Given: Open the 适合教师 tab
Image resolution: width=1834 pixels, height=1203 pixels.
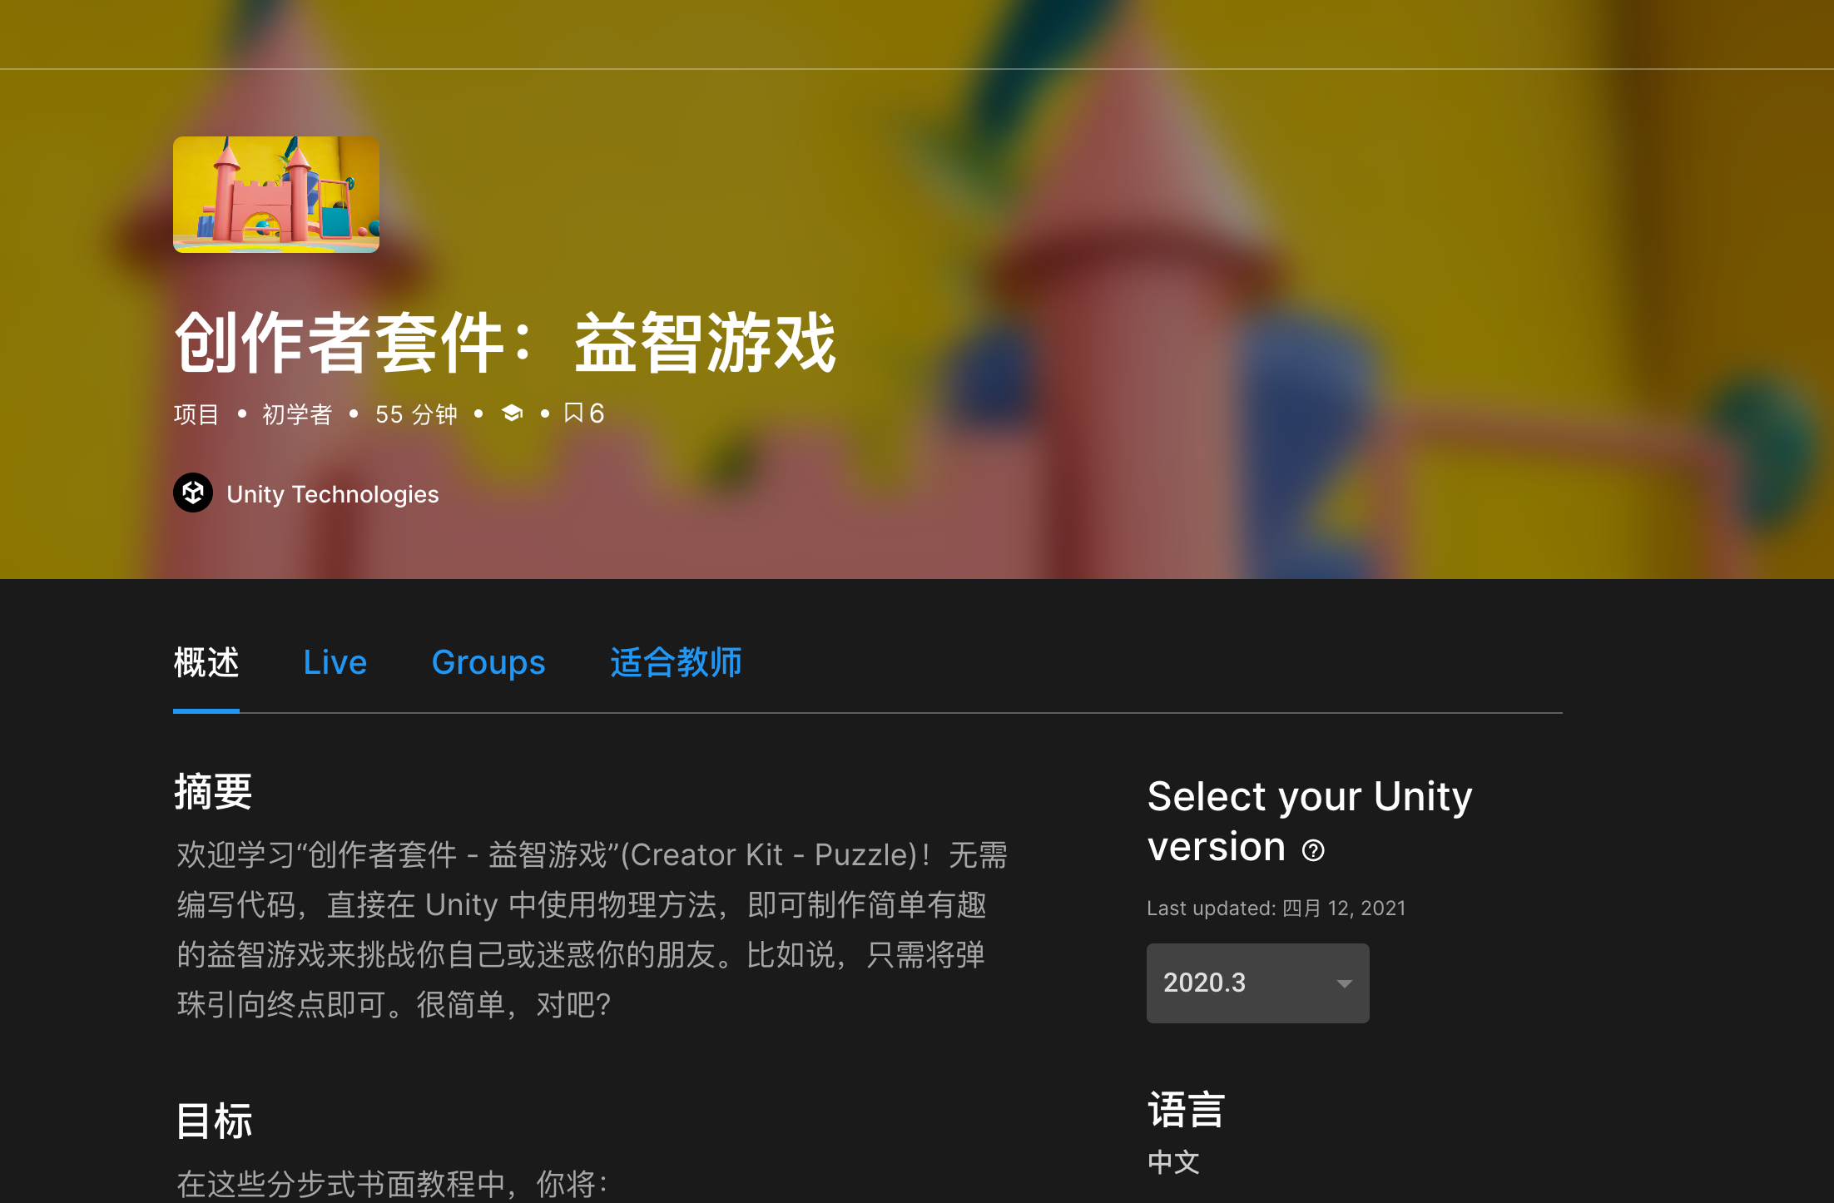Looking at the screenshot, I should tap(676, 662).
